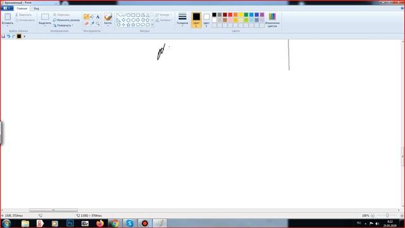Select the Color picker eyedropper tool
The height and width of the screenshot is (228, 405).
(x=92, y=23)
